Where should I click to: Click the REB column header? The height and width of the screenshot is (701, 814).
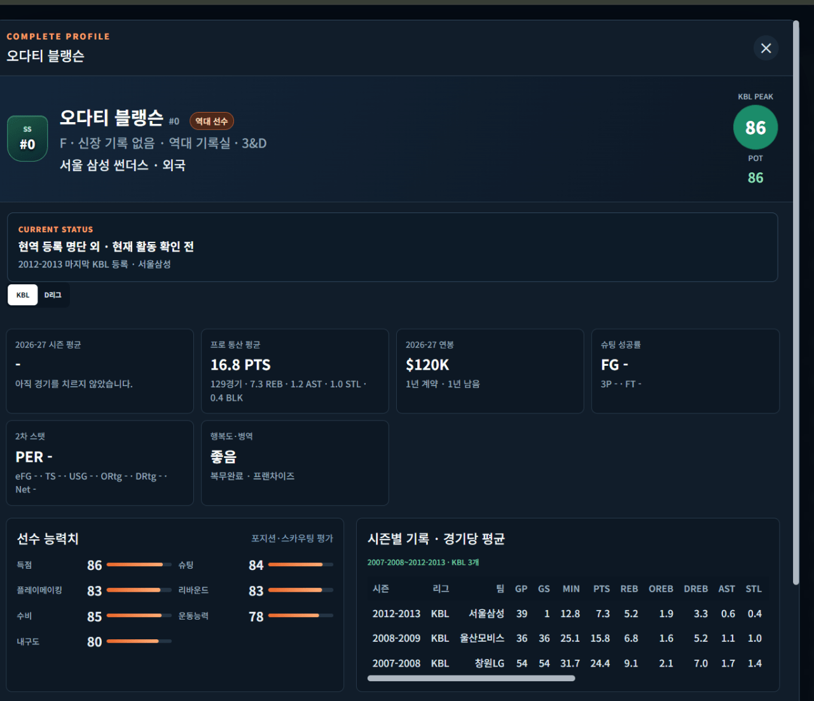629,589
